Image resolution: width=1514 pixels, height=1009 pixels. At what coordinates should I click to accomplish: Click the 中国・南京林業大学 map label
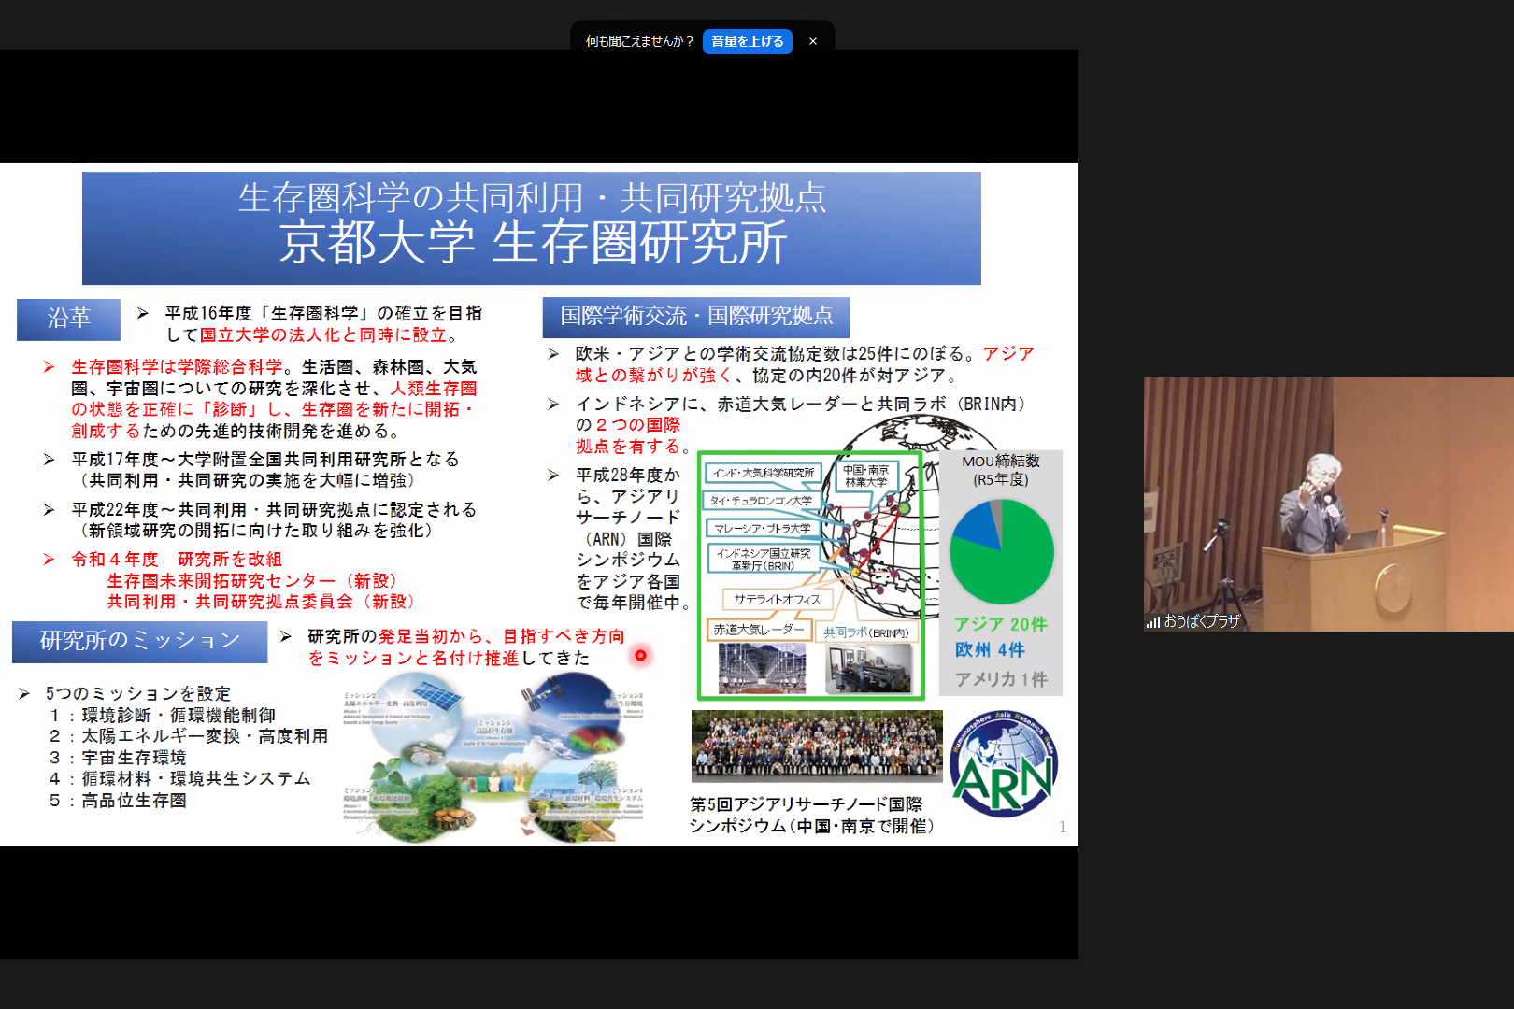pos(865,476)
